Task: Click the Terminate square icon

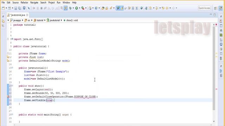Action: tap(41, 8)
